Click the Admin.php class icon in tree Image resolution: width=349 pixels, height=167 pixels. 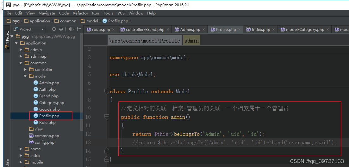(x=36, y=83)
